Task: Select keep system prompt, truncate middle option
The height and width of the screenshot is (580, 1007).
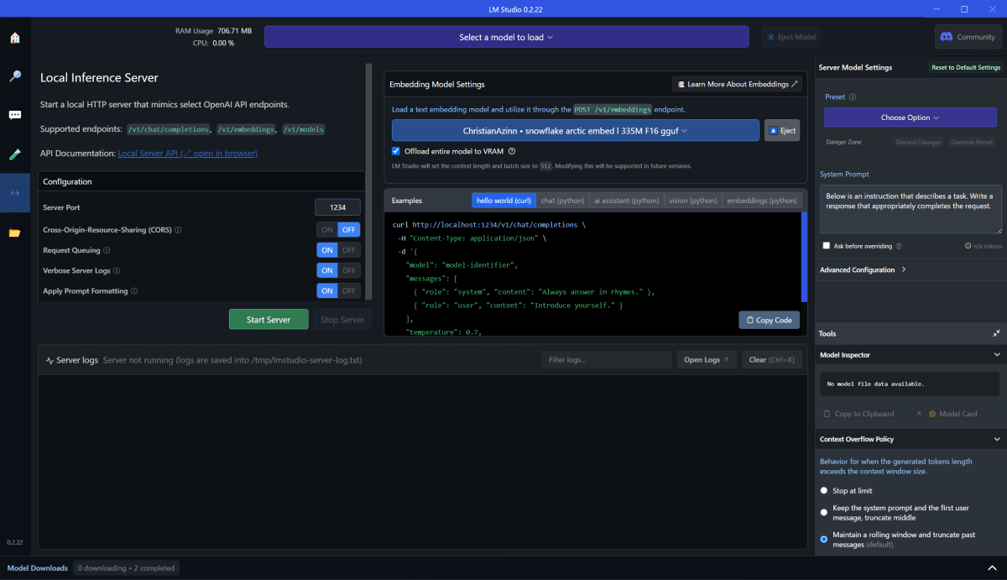Action: coord(824,512)
